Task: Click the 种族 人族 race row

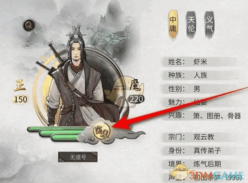Action: pos(200,75)
